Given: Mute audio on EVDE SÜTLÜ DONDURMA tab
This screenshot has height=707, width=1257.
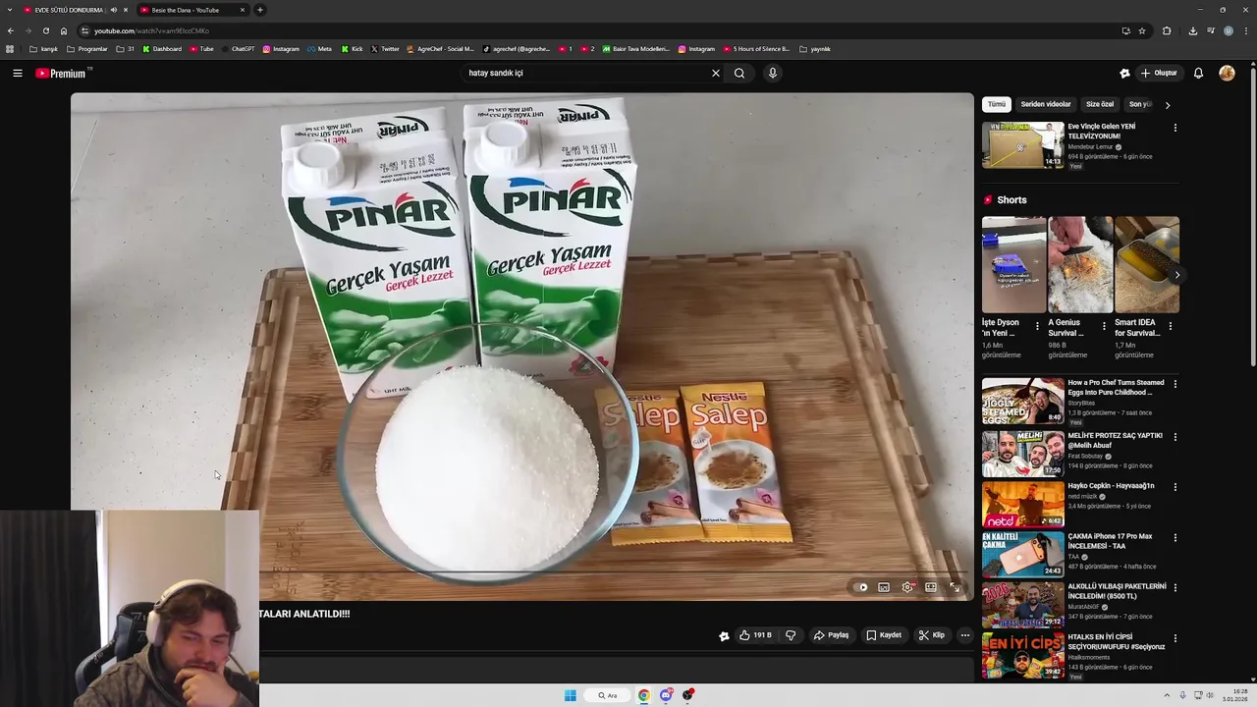Looking at the screenshot, I should pyautogui.click(x=113, y=10).
